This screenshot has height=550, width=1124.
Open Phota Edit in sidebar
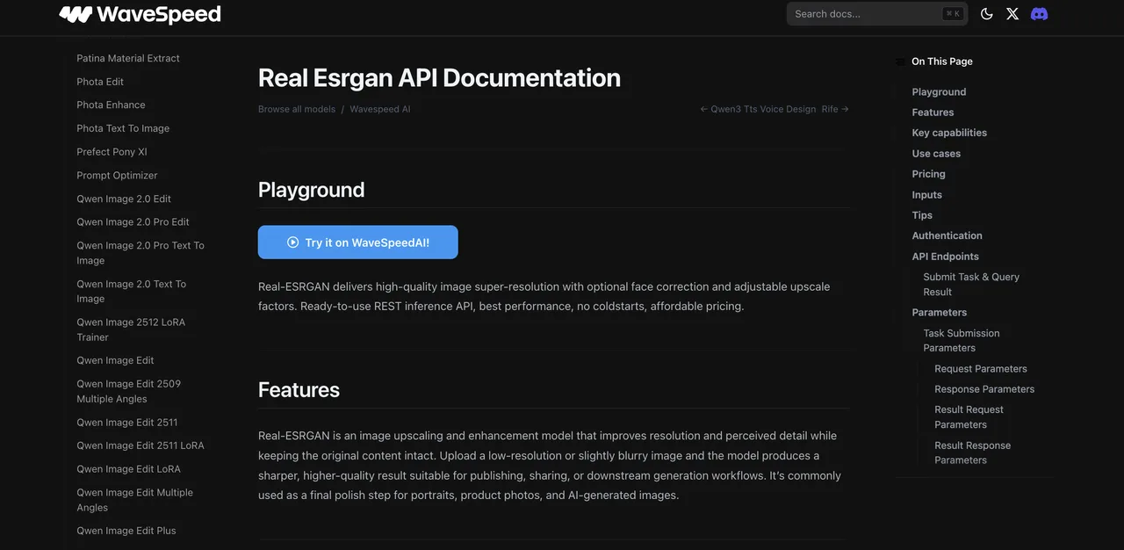(x=100, y=82)
